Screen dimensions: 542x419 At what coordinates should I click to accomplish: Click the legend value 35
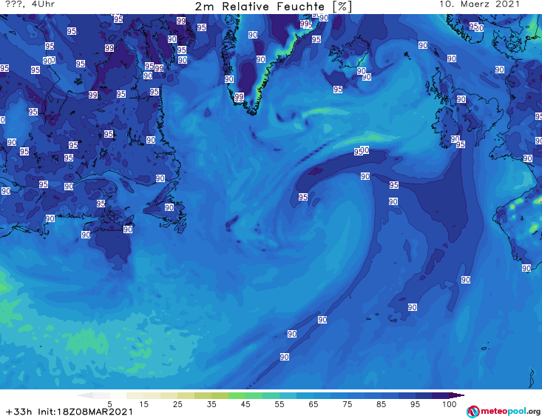[x=211, y=404]
